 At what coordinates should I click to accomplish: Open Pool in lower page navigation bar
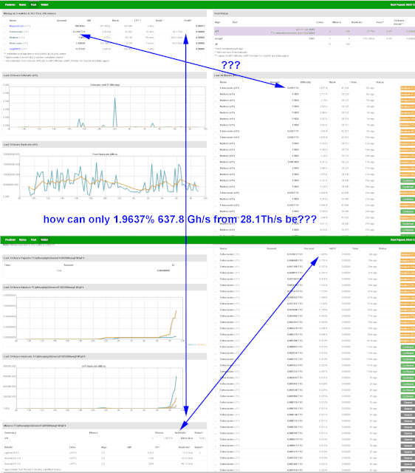point(33,239)
